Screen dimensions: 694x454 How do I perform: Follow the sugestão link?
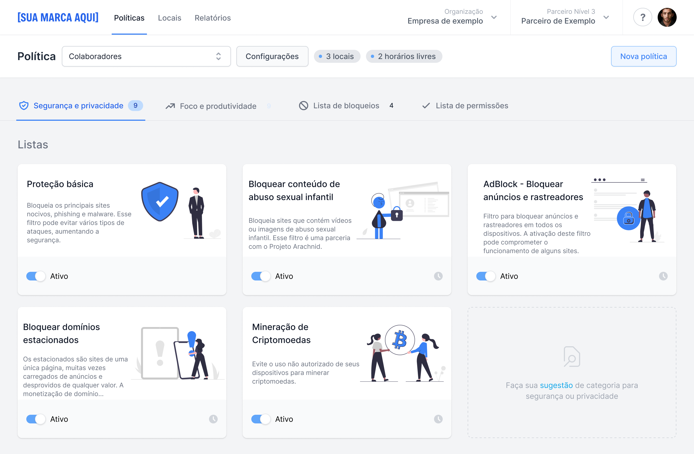pos(556,385)
